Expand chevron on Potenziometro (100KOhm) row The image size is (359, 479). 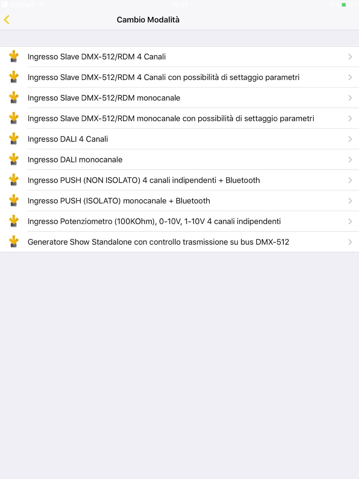tap(350, 222)
